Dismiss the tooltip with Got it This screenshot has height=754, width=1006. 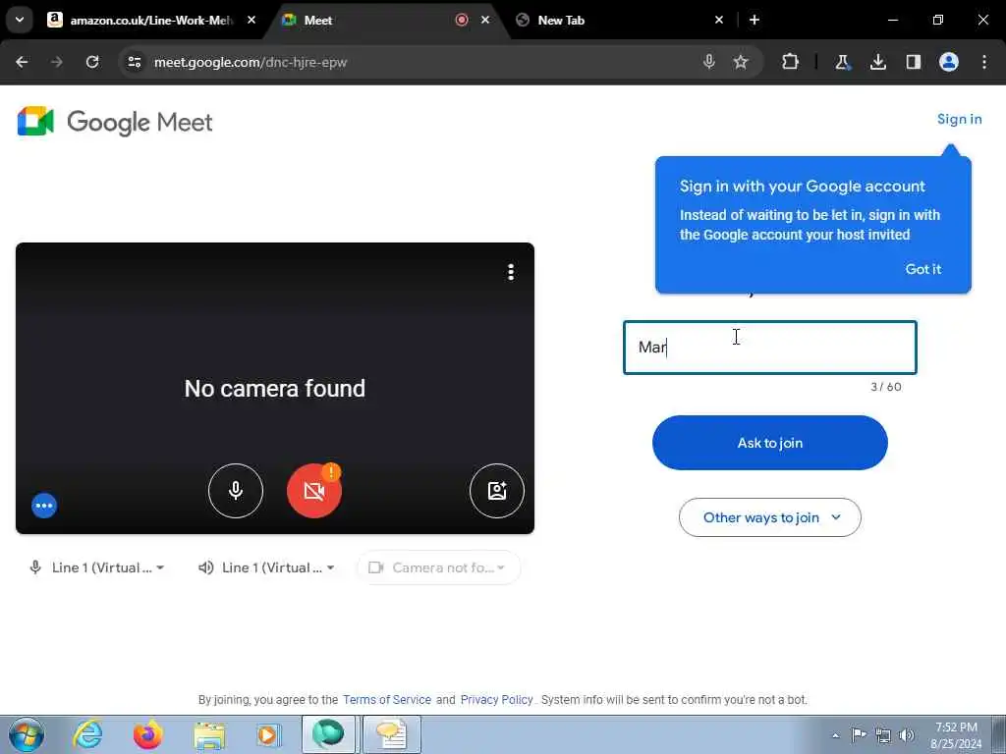922,269
